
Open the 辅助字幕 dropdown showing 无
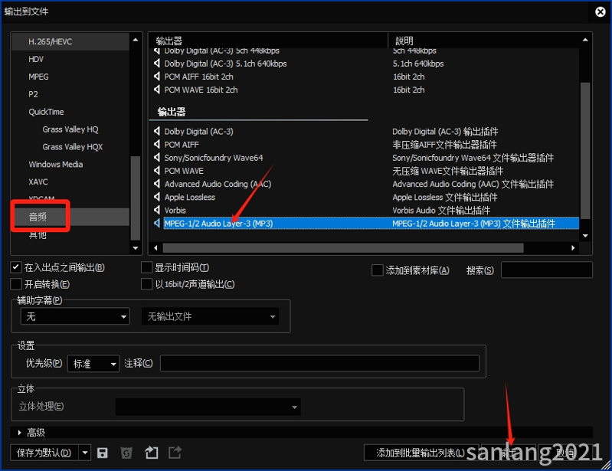(75, 316)
